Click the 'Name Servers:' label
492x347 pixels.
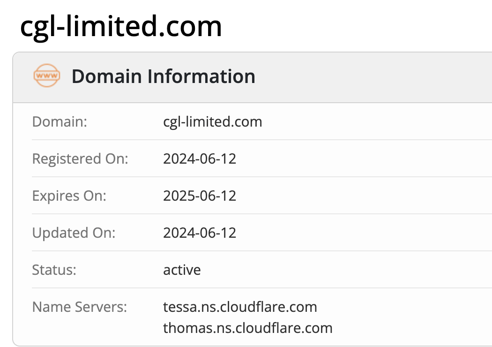(80, 307)
